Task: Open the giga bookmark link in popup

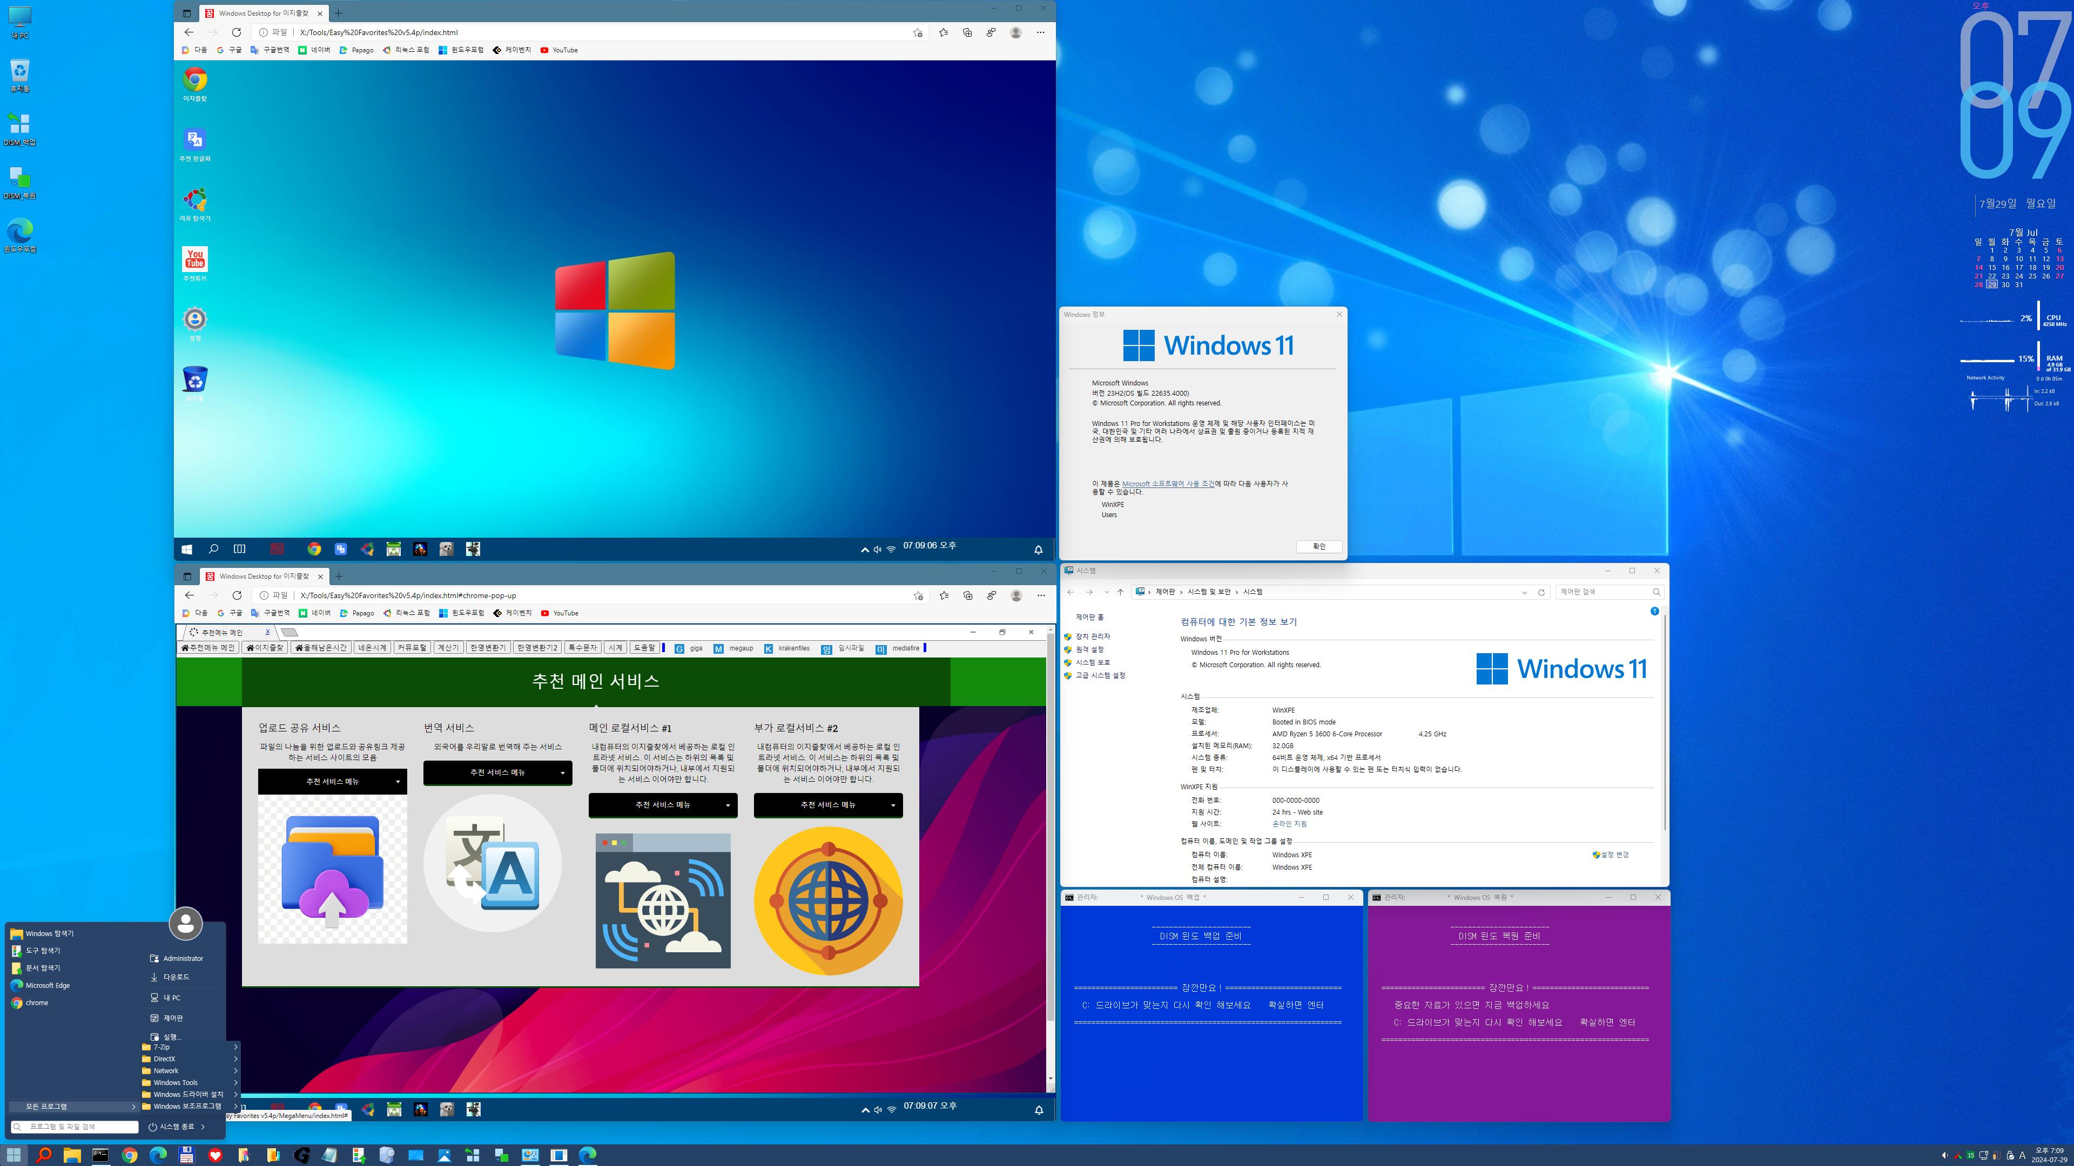Action: pos(689,648)
